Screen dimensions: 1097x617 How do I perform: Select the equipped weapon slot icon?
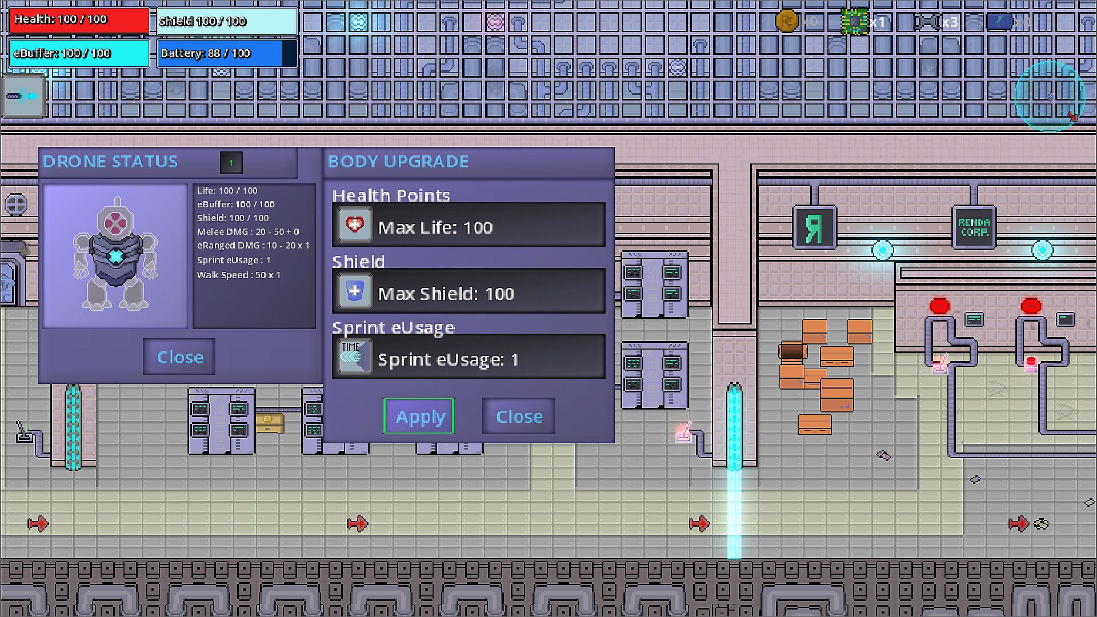click(23, 96)
